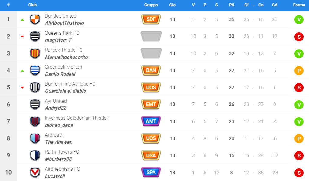Screen dimensions: 309x181
Task: Click the Partick Thistle FC striped crest
Action: [35, 53]
